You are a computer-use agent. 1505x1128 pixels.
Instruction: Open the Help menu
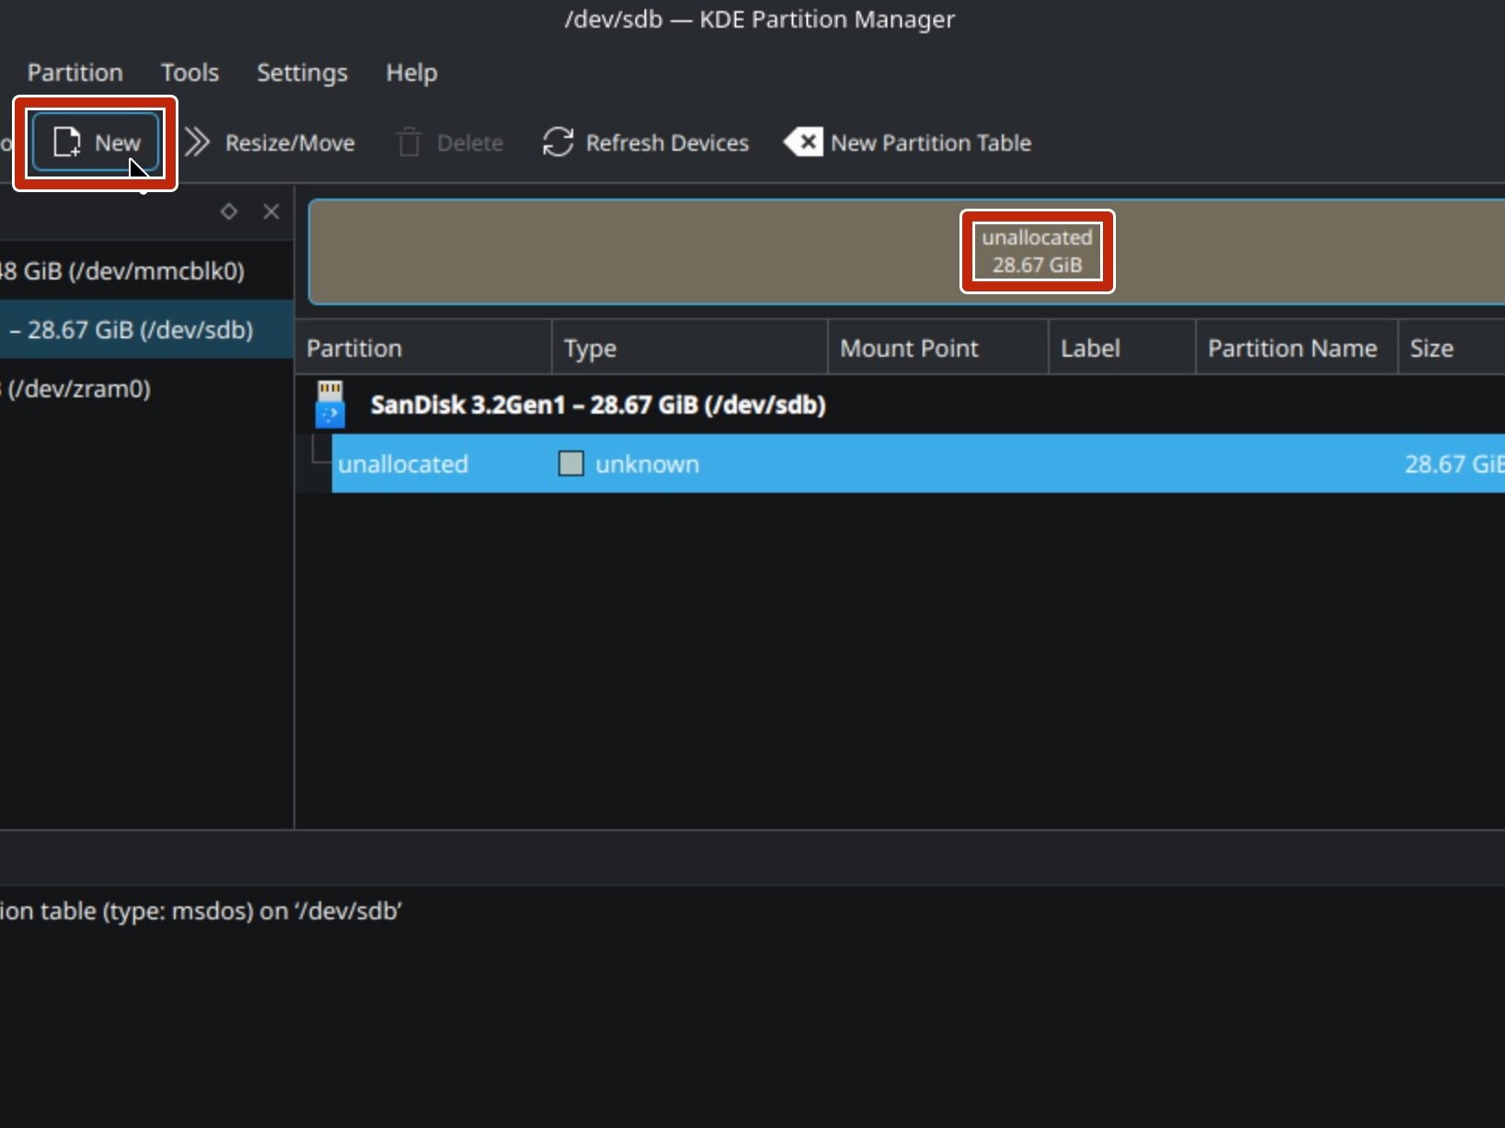(x=411, y=73)
